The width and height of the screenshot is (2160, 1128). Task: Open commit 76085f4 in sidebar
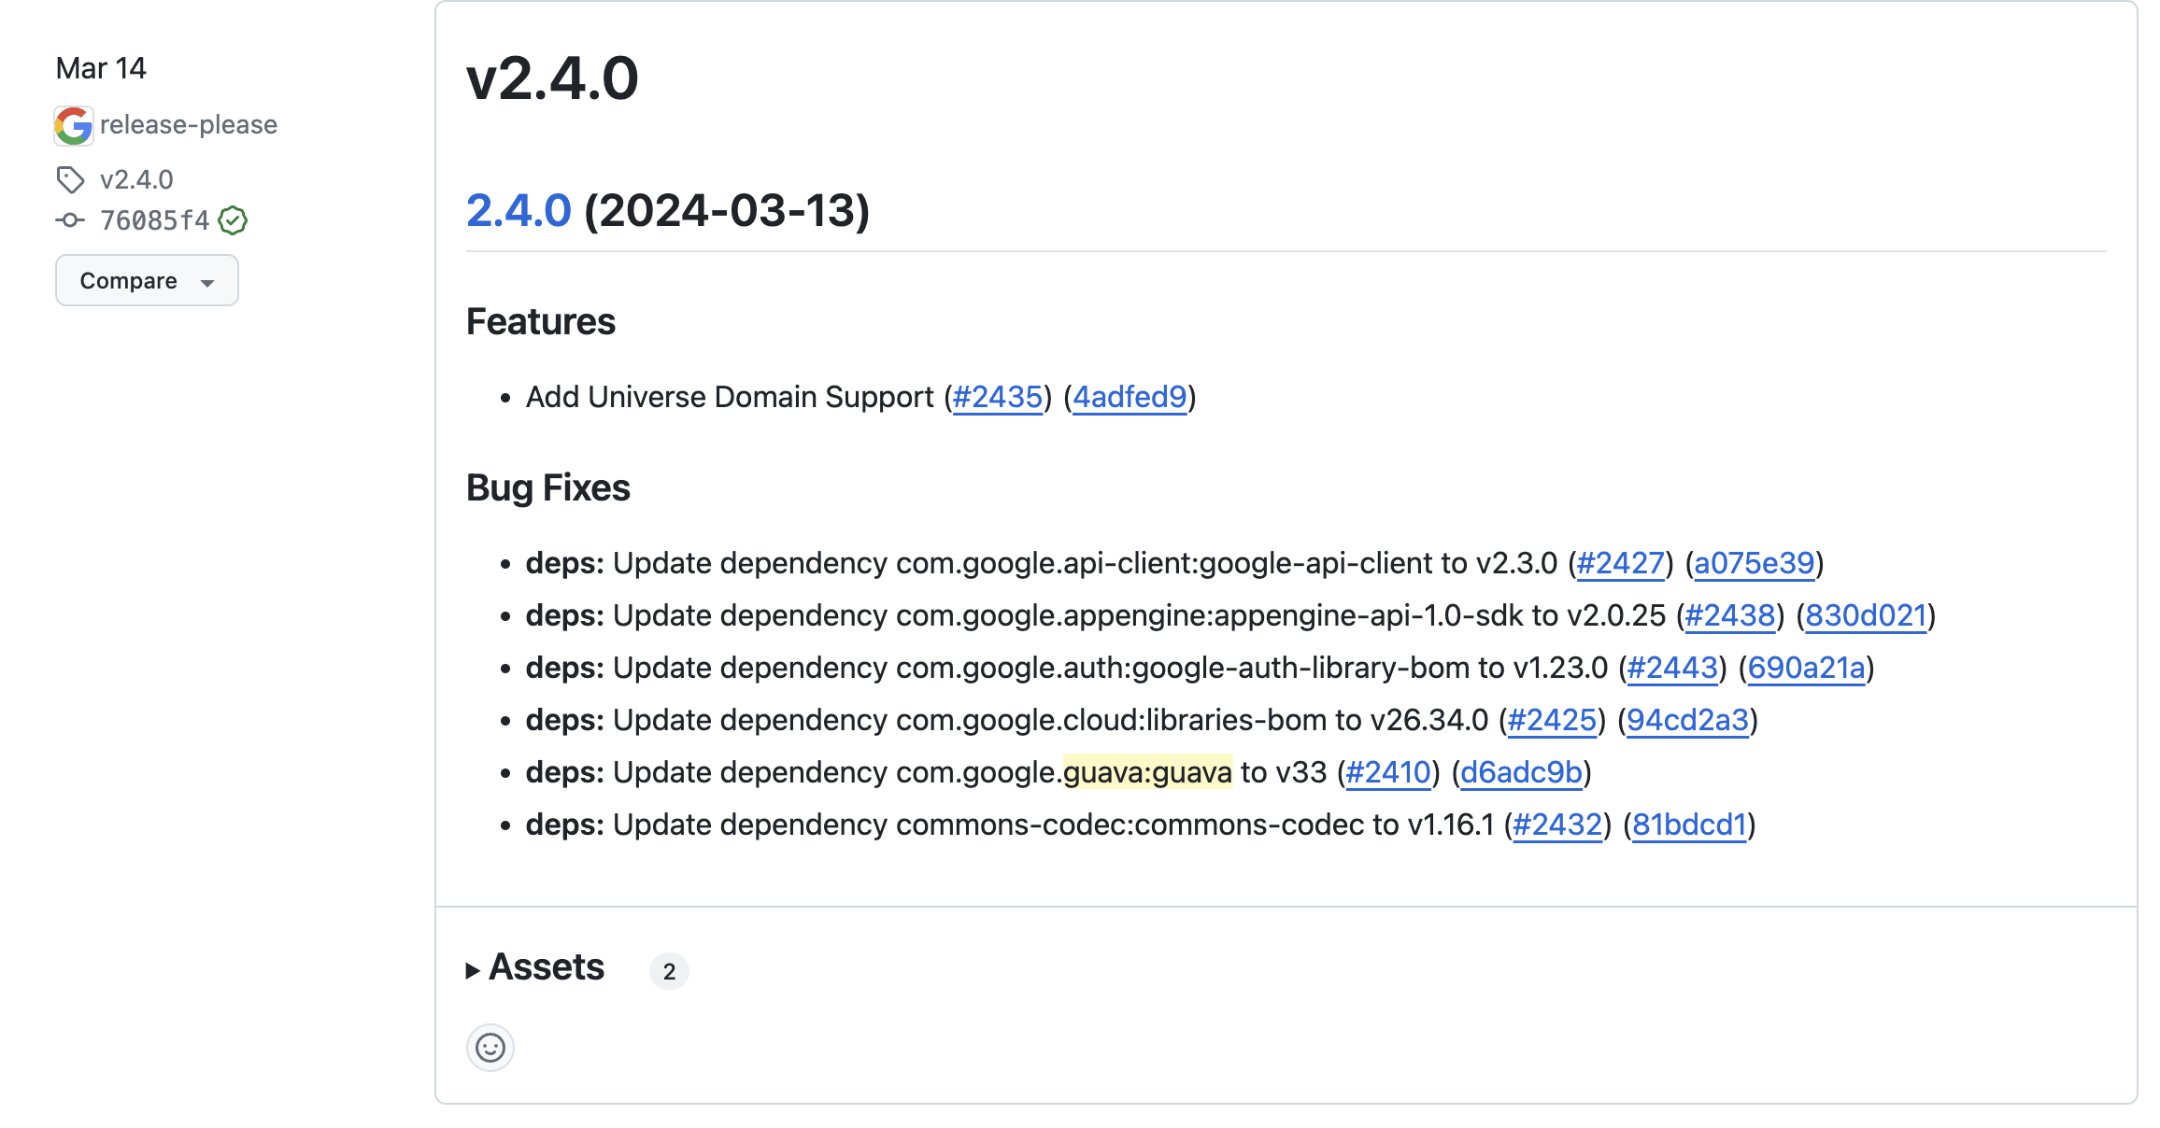[x=155, y=220]
